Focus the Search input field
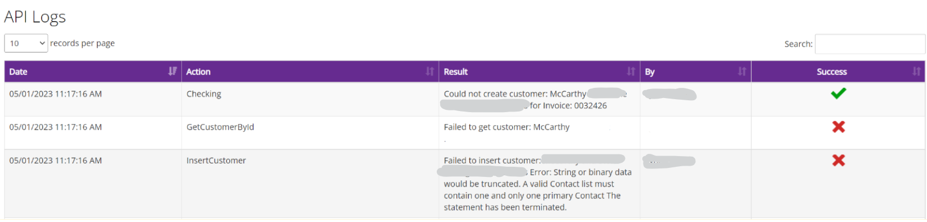927x222 pixels. [x=870, y=44]
